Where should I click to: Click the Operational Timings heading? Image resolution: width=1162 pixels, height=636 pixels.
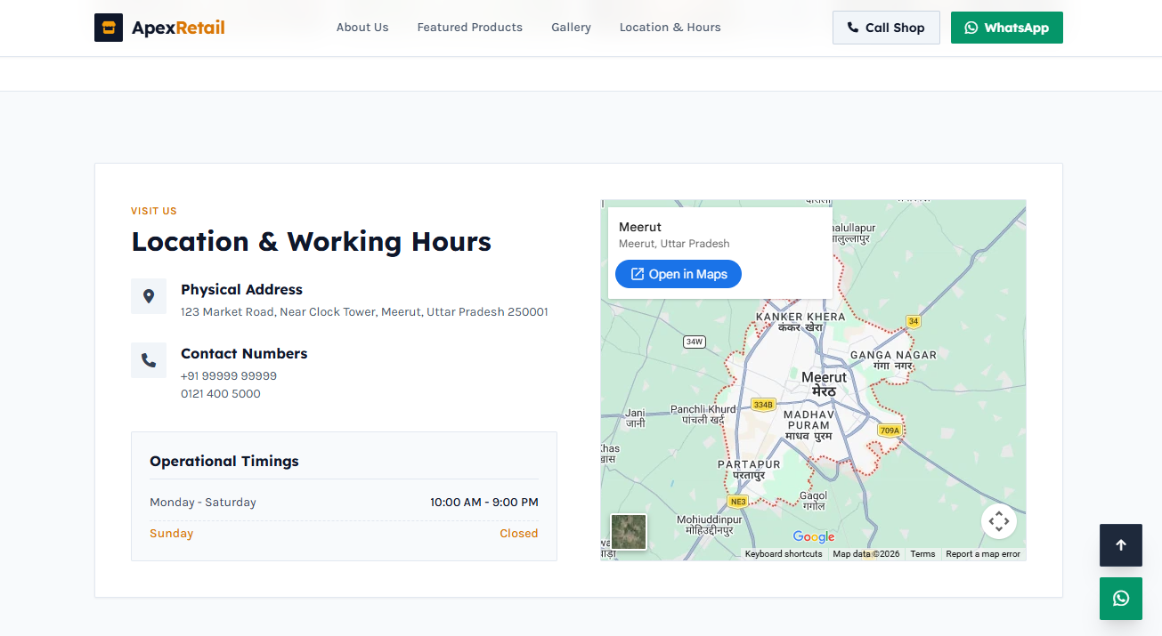(224, 462)
